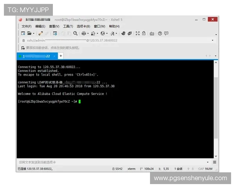Image resolution: width=235 pixels, height=188 pixels.
Task: Click the SSH2 lock status bar entry
Action: [117, 169]
